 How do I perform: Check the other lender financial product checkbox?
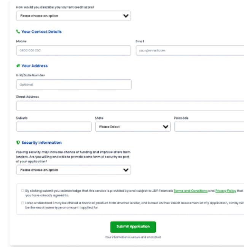(22, 203)
